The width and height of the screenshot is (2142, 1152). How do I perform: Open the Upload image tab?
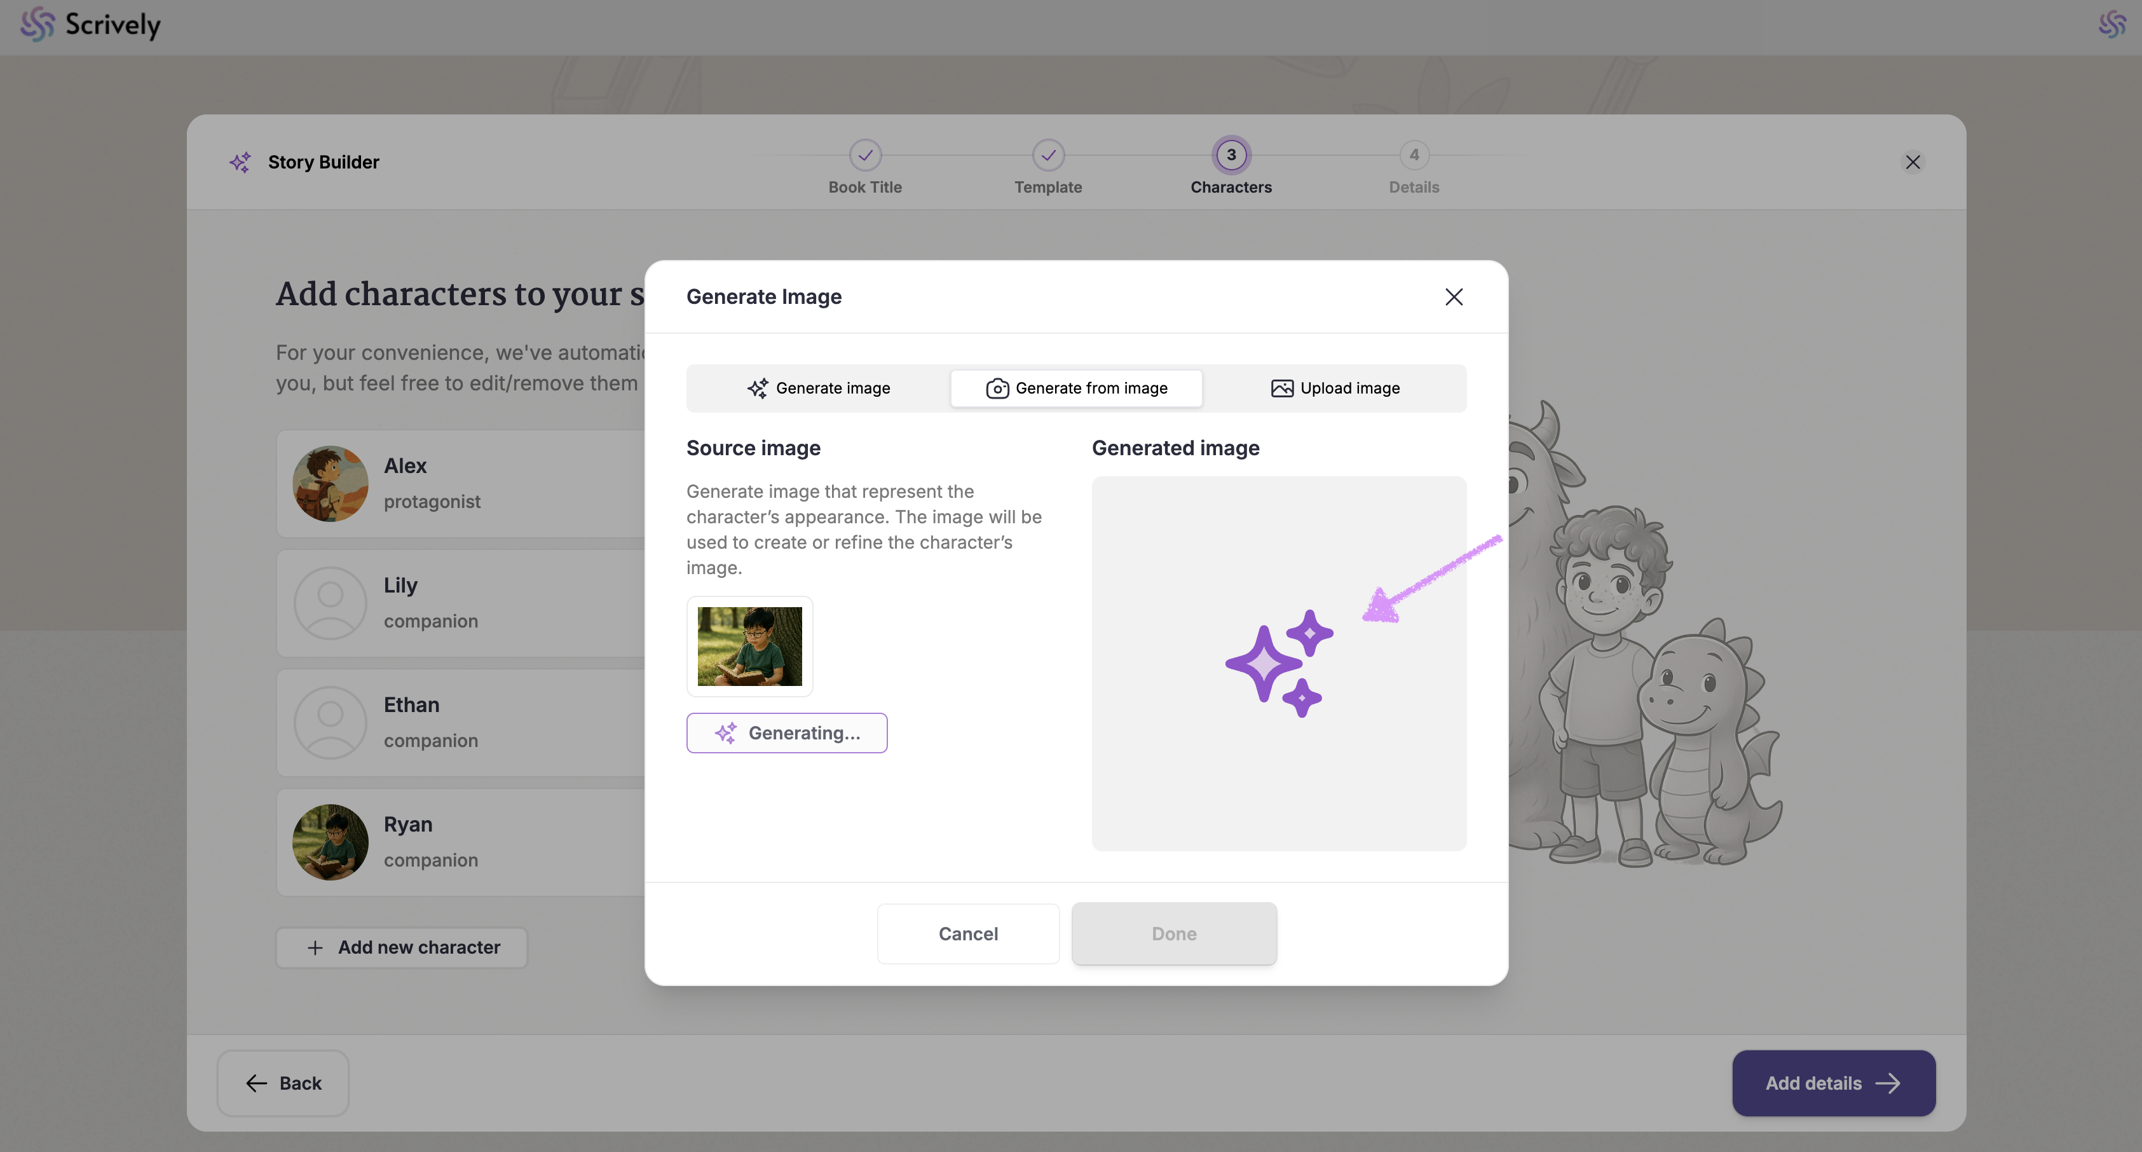coord(1335,388)
